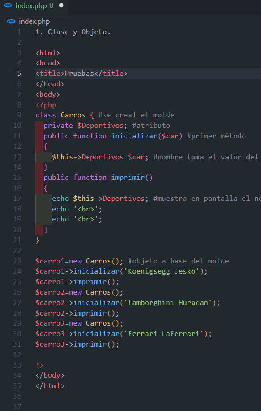Click the private $Deportivos attribute
This screenshot has height=411, width=261.
(x=84, y=126)
